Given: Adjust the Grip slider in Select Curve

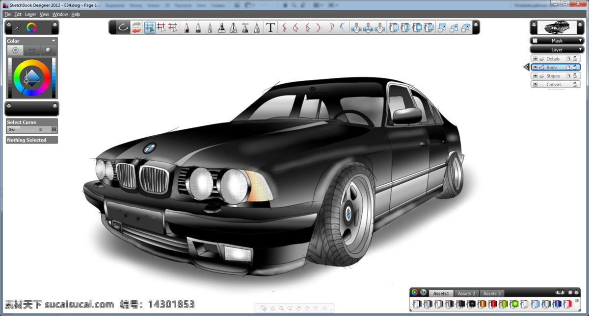Looking at the screenshot, I should 29,130.
